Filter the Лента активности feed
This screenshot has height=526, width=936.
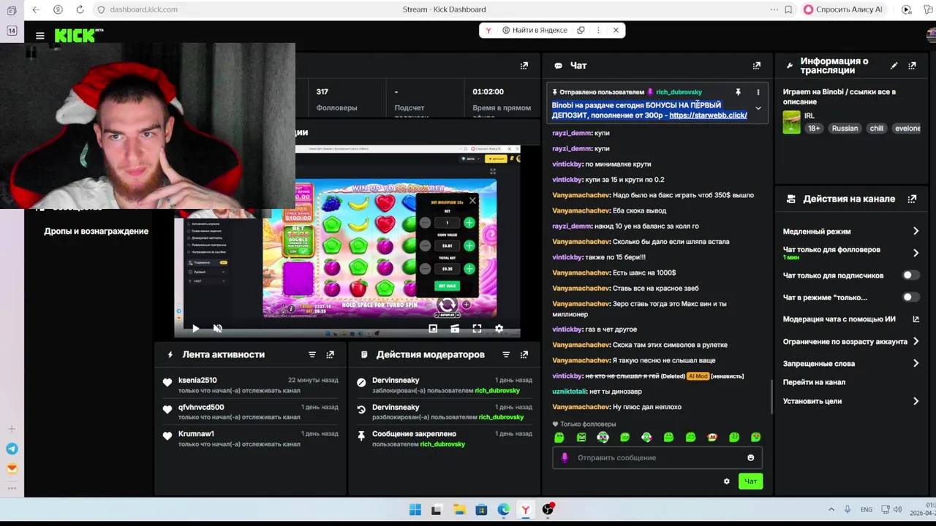click(312, 354)
